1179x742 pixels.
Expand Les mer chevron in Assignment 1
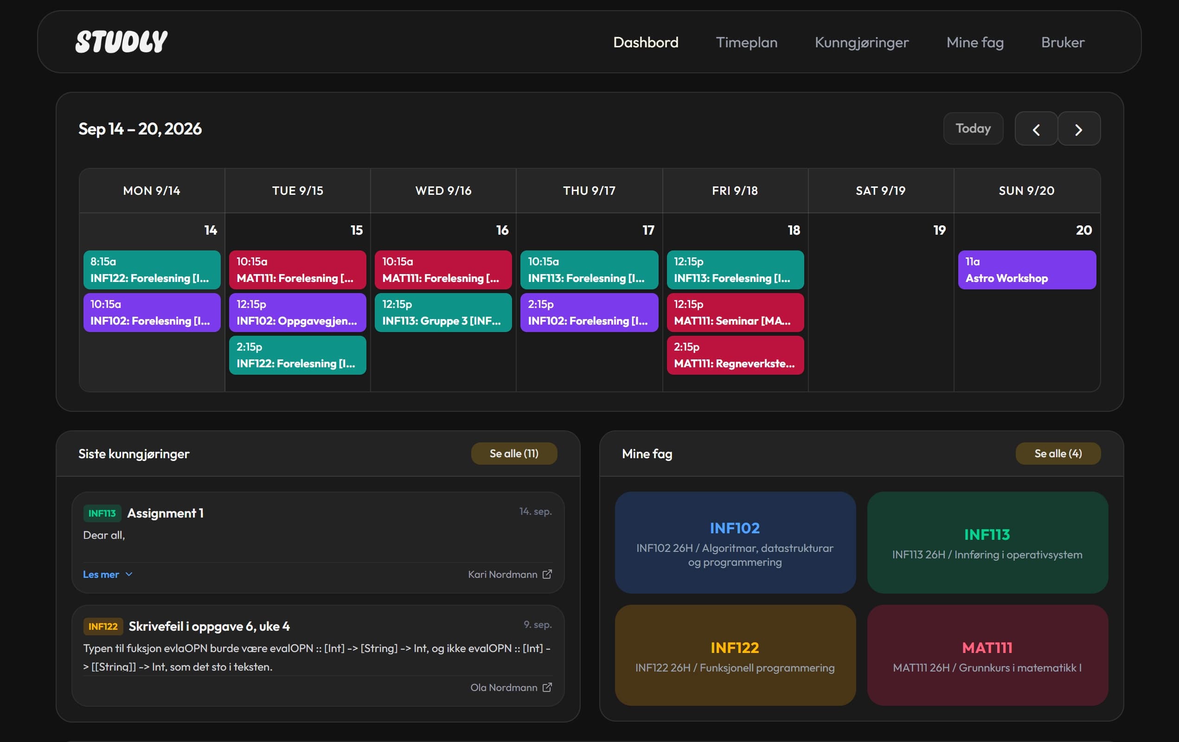129,574
